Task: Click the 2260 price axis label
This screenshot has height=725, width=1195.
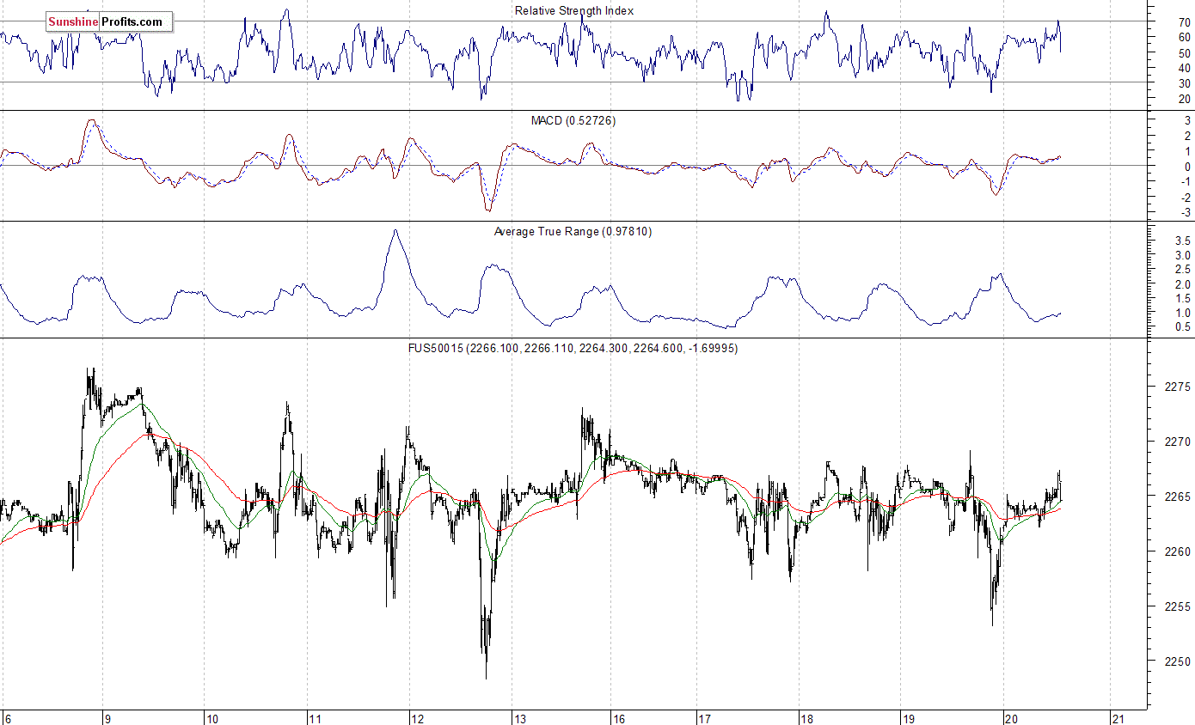Action: point(1177,551)
